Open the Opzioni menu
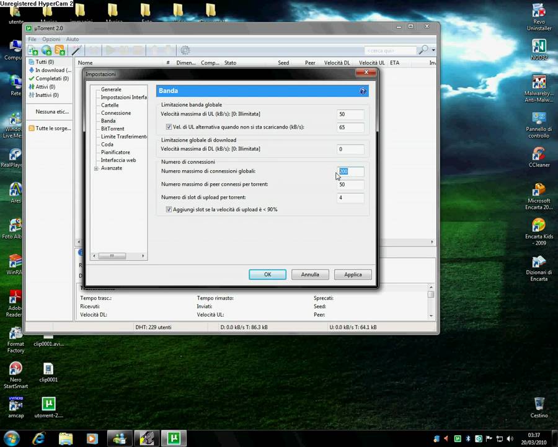The image size is (558, 447). click(x=51, y=39)
